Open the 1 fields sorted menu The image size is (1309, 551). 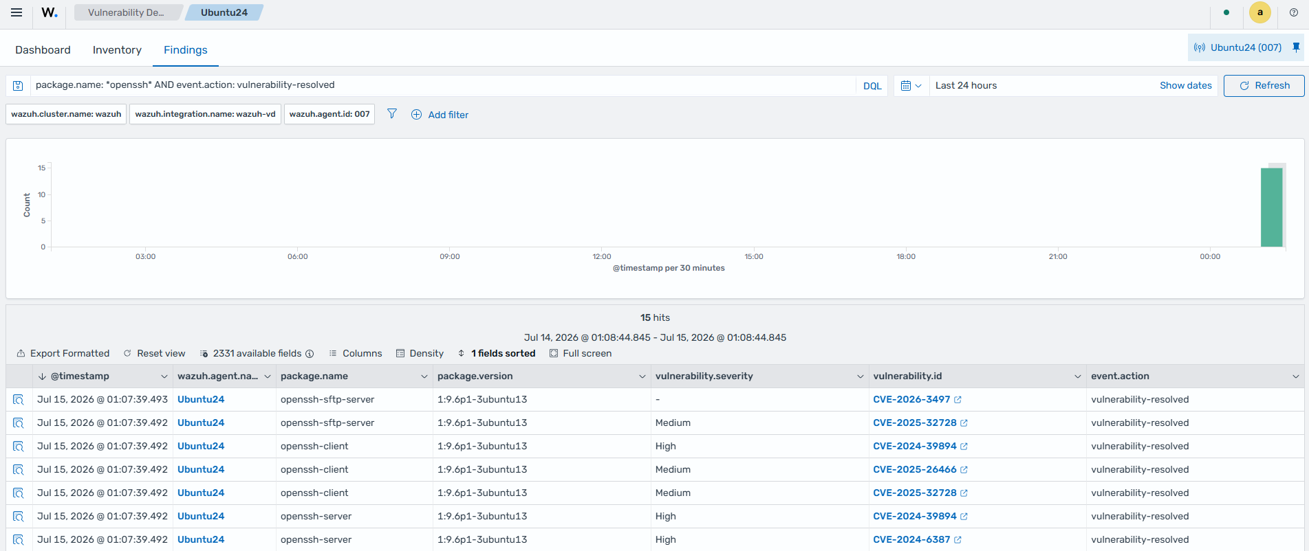point(497,354)
